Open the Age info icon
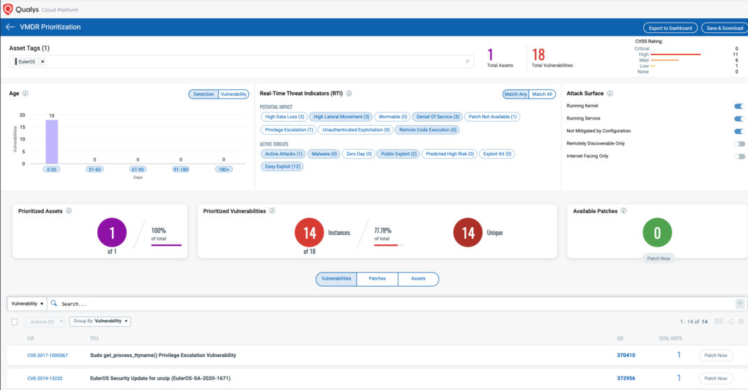748x390 pixels. pyautogui.click(x=25, y=94)
